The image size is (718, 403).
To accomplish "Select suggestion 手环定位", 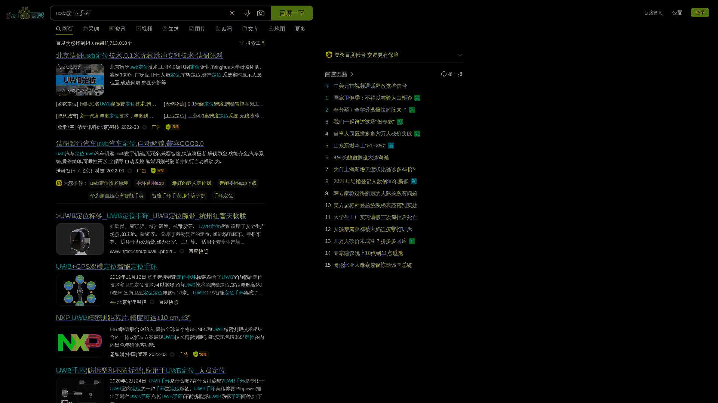I will [223, 196].
